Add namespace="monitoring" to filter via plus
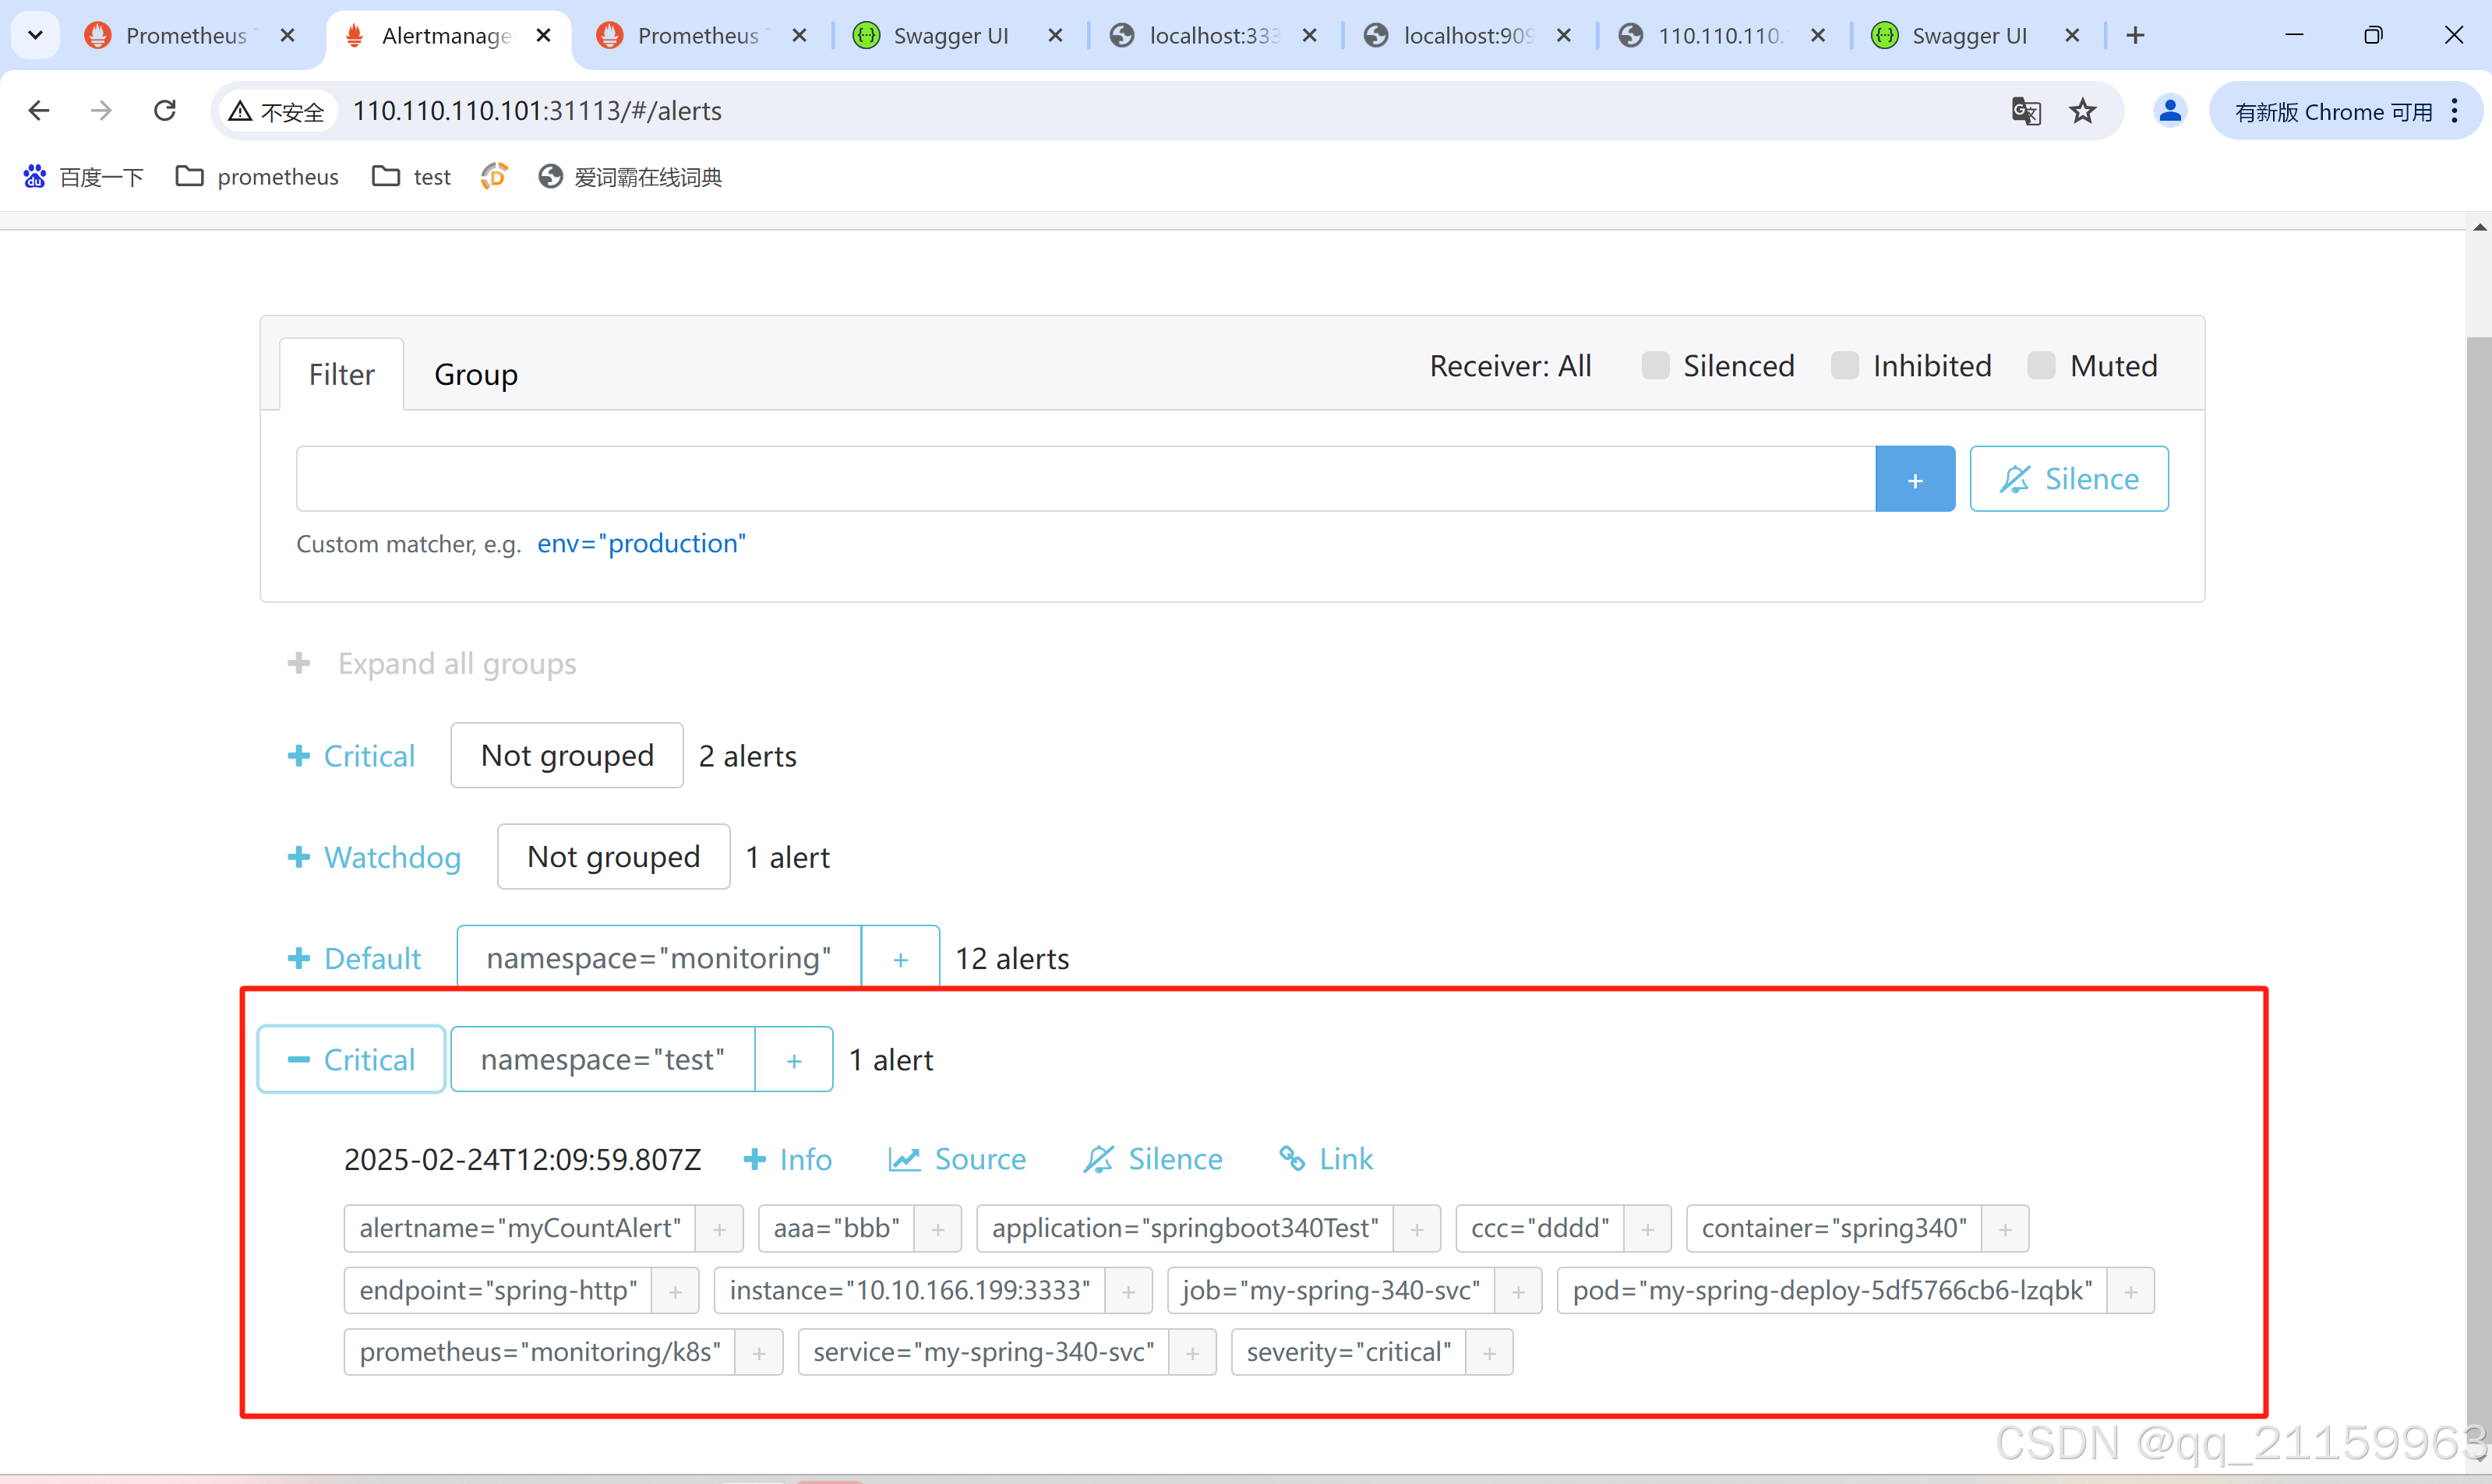This screenshot has height=1484, width=2492. (x=900, y=959)
